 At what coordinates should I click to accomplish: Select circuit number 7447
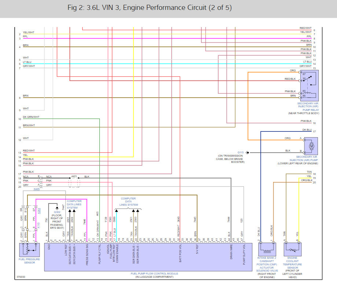click(63, 207)
